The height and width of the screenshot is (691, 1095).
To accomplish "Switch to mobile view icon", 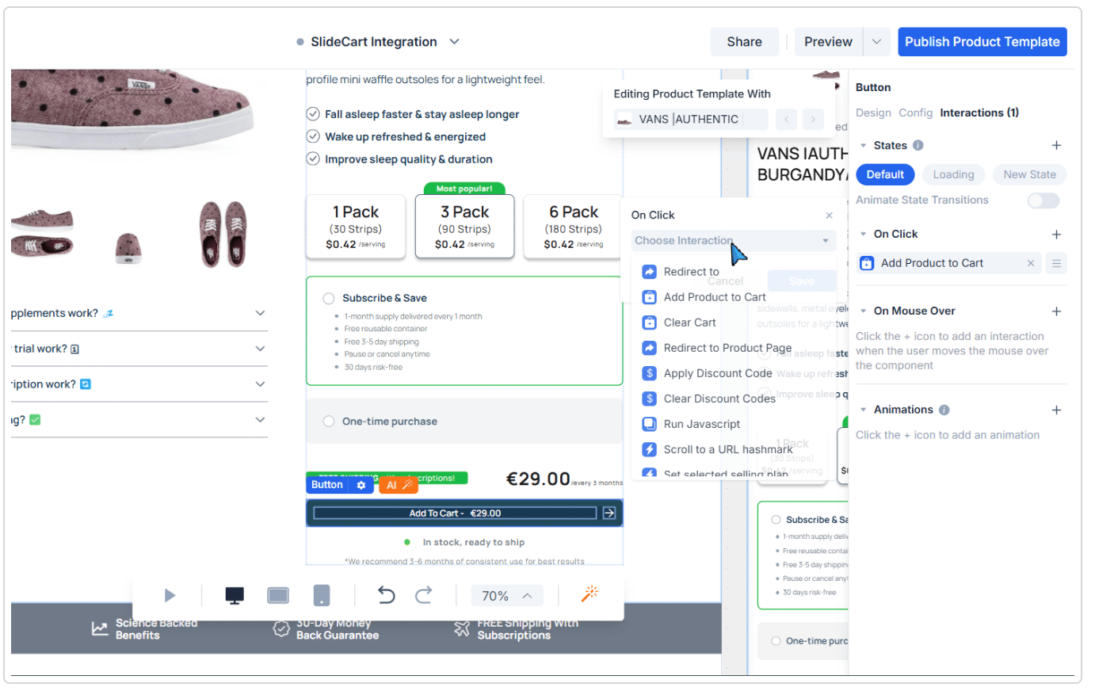I will point(322,595).
